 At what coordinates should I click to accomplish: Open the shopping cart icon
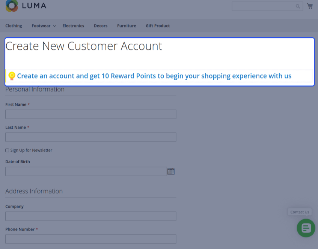click(x=310, y=6)
